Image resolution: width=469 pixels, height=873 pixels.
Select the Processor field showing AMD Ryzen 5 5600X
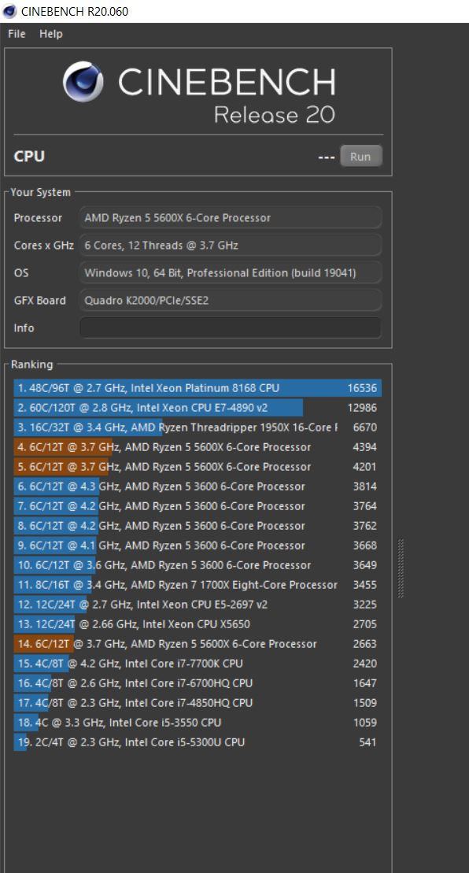[x=231, y=218]
